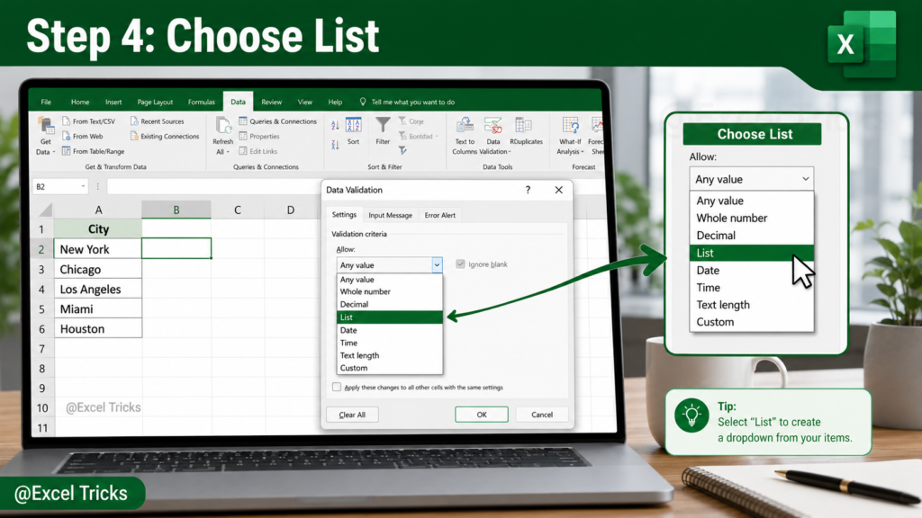Click the Data Validation ribbon icon
Image resolution: width=922 pixels, height=518 pixels.
point(493,125)
